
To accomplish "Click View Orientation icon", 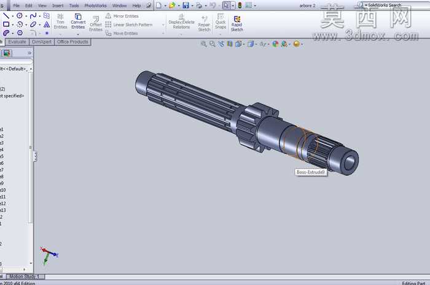I will tap(238, 44).
